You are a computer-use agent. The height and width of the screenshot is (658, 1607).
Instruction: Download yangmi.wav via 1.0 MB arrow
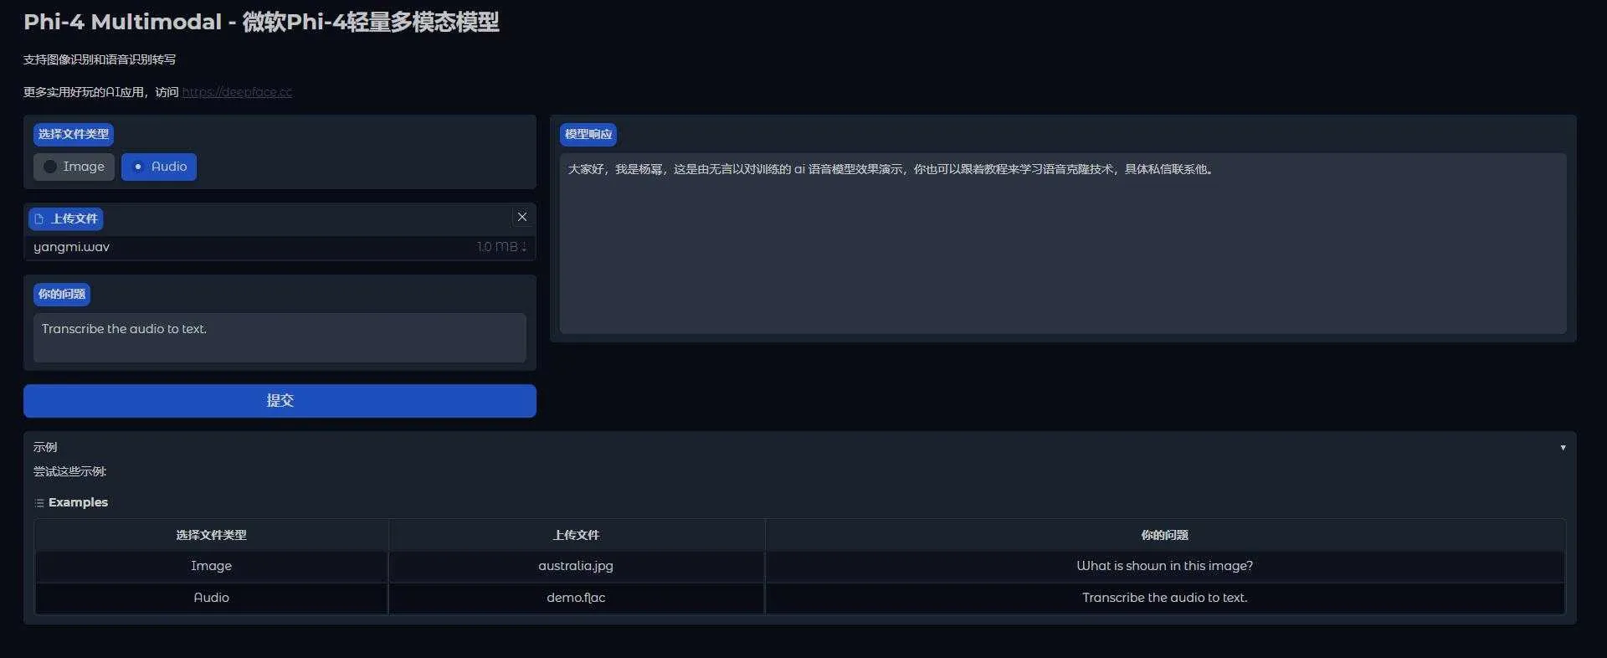[x=501, y=247]
